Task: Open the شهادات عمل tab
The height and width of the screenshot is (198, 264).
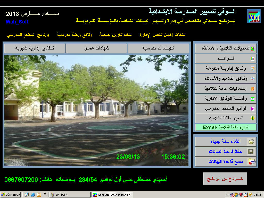Action: coord(97,48)
